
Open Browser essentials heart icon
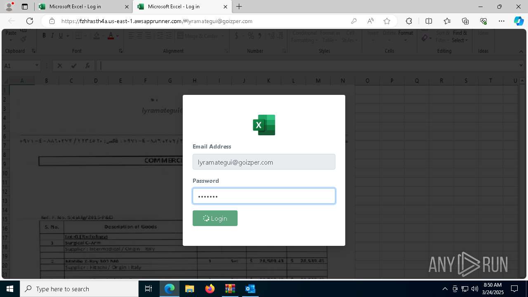(x=483, y=21)
